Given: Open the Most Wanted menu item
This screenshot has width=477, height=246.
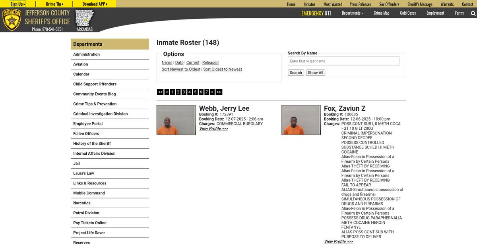Looking at the screenshot, I should point(333,4).
